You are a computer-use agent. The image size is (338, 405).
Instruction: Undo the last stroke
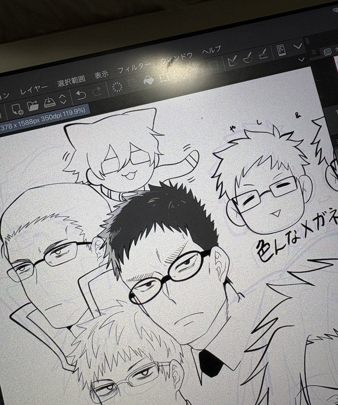pos(81,95)
